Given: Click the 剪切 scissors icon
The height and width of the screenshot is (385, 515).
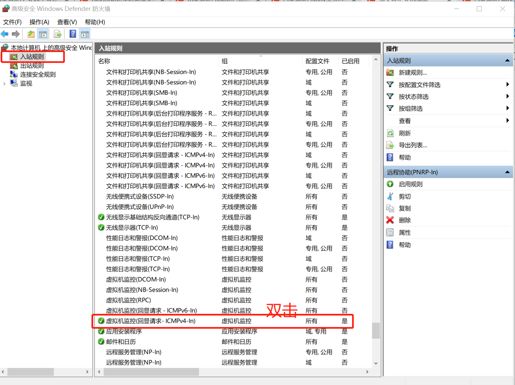Looking at the screenshot, I should (390, 196).
